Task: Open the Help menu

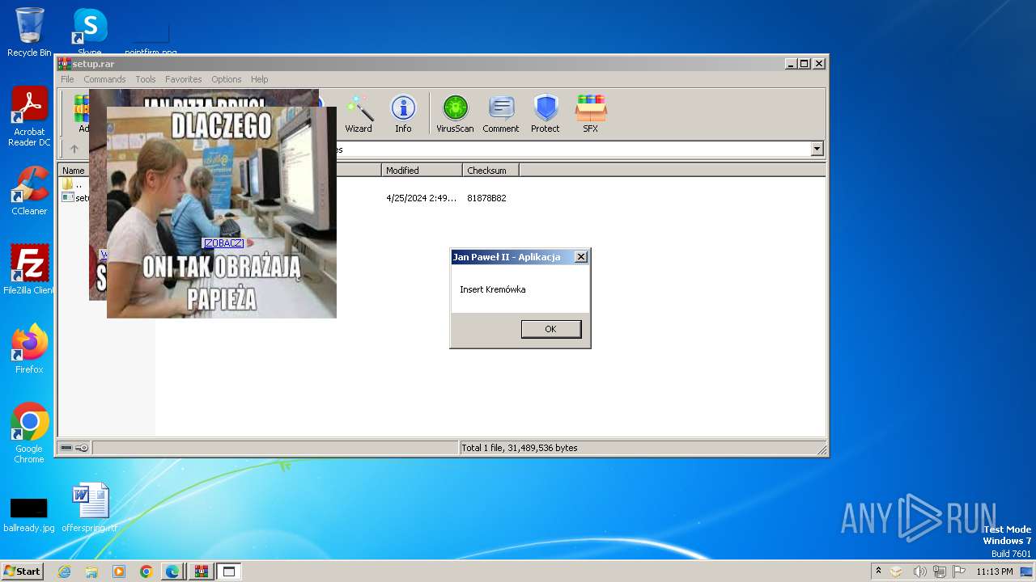Action: (x=259, y=79)
